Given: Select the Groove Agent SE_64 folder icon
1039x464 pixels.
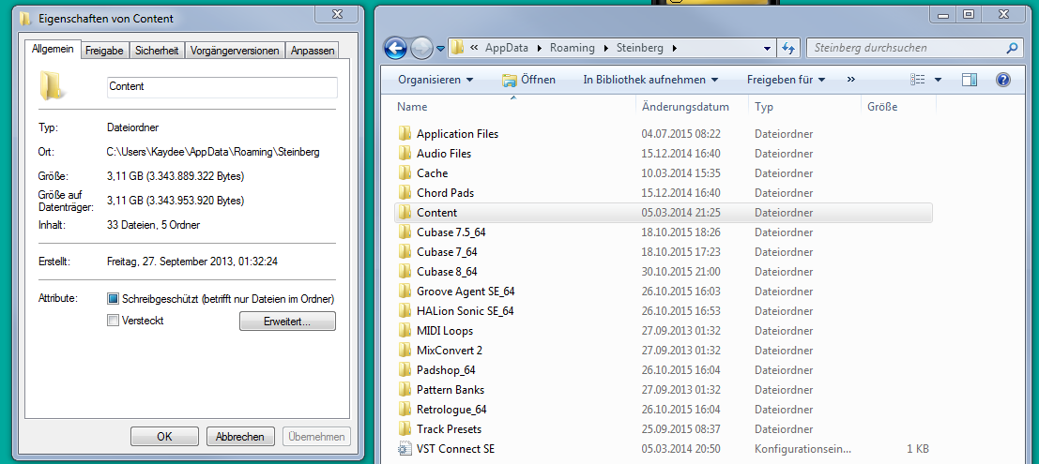Looking at the screenshot, I should coord(405,292).
